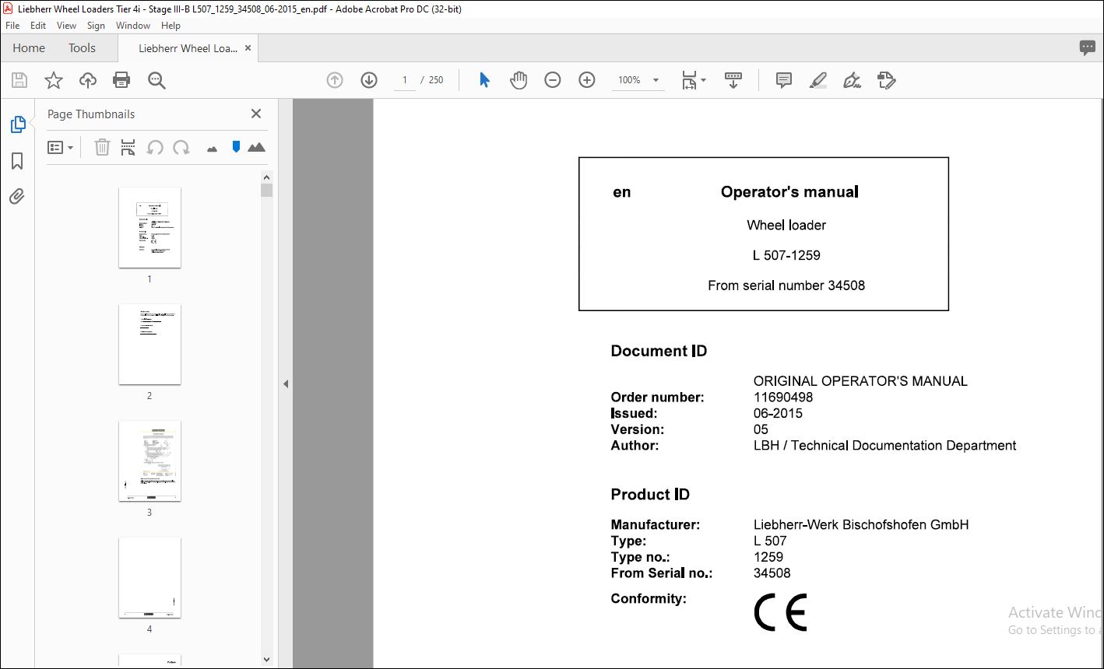Go to next page arrow
This screenshot has width=1104, height=669.
pyautogui.click(x=369, y=80)
